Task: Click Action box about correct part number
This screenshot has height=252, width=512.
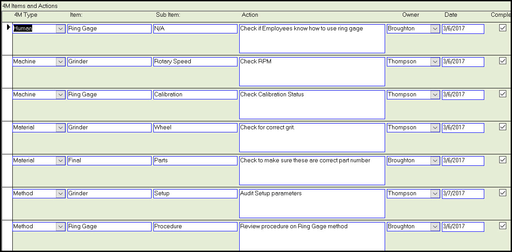Action: pyautogui.click(x=312, y=171)
